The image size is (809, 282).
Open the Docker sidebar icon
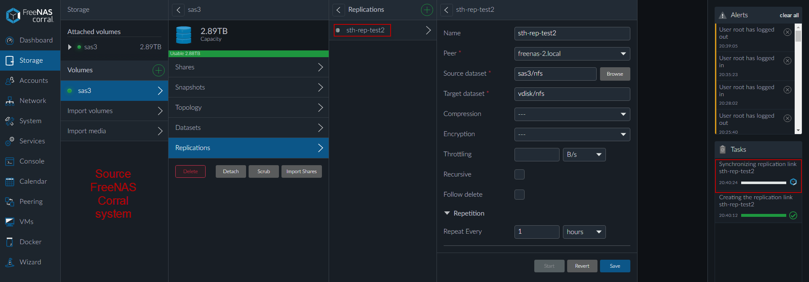click(x=10, y=242)
